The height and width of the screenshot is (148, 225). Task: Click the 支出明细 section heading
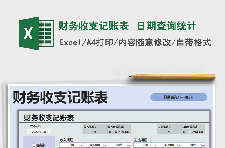(141, 140)
